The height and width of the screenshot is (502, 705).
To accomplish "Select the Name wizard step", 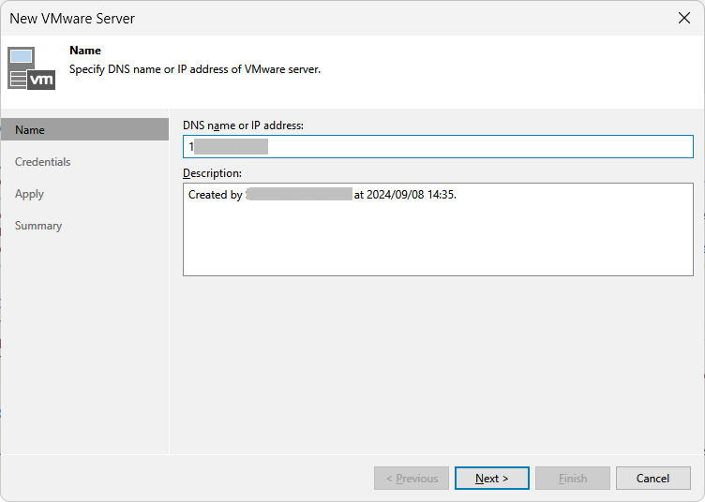I will point(84,130).
